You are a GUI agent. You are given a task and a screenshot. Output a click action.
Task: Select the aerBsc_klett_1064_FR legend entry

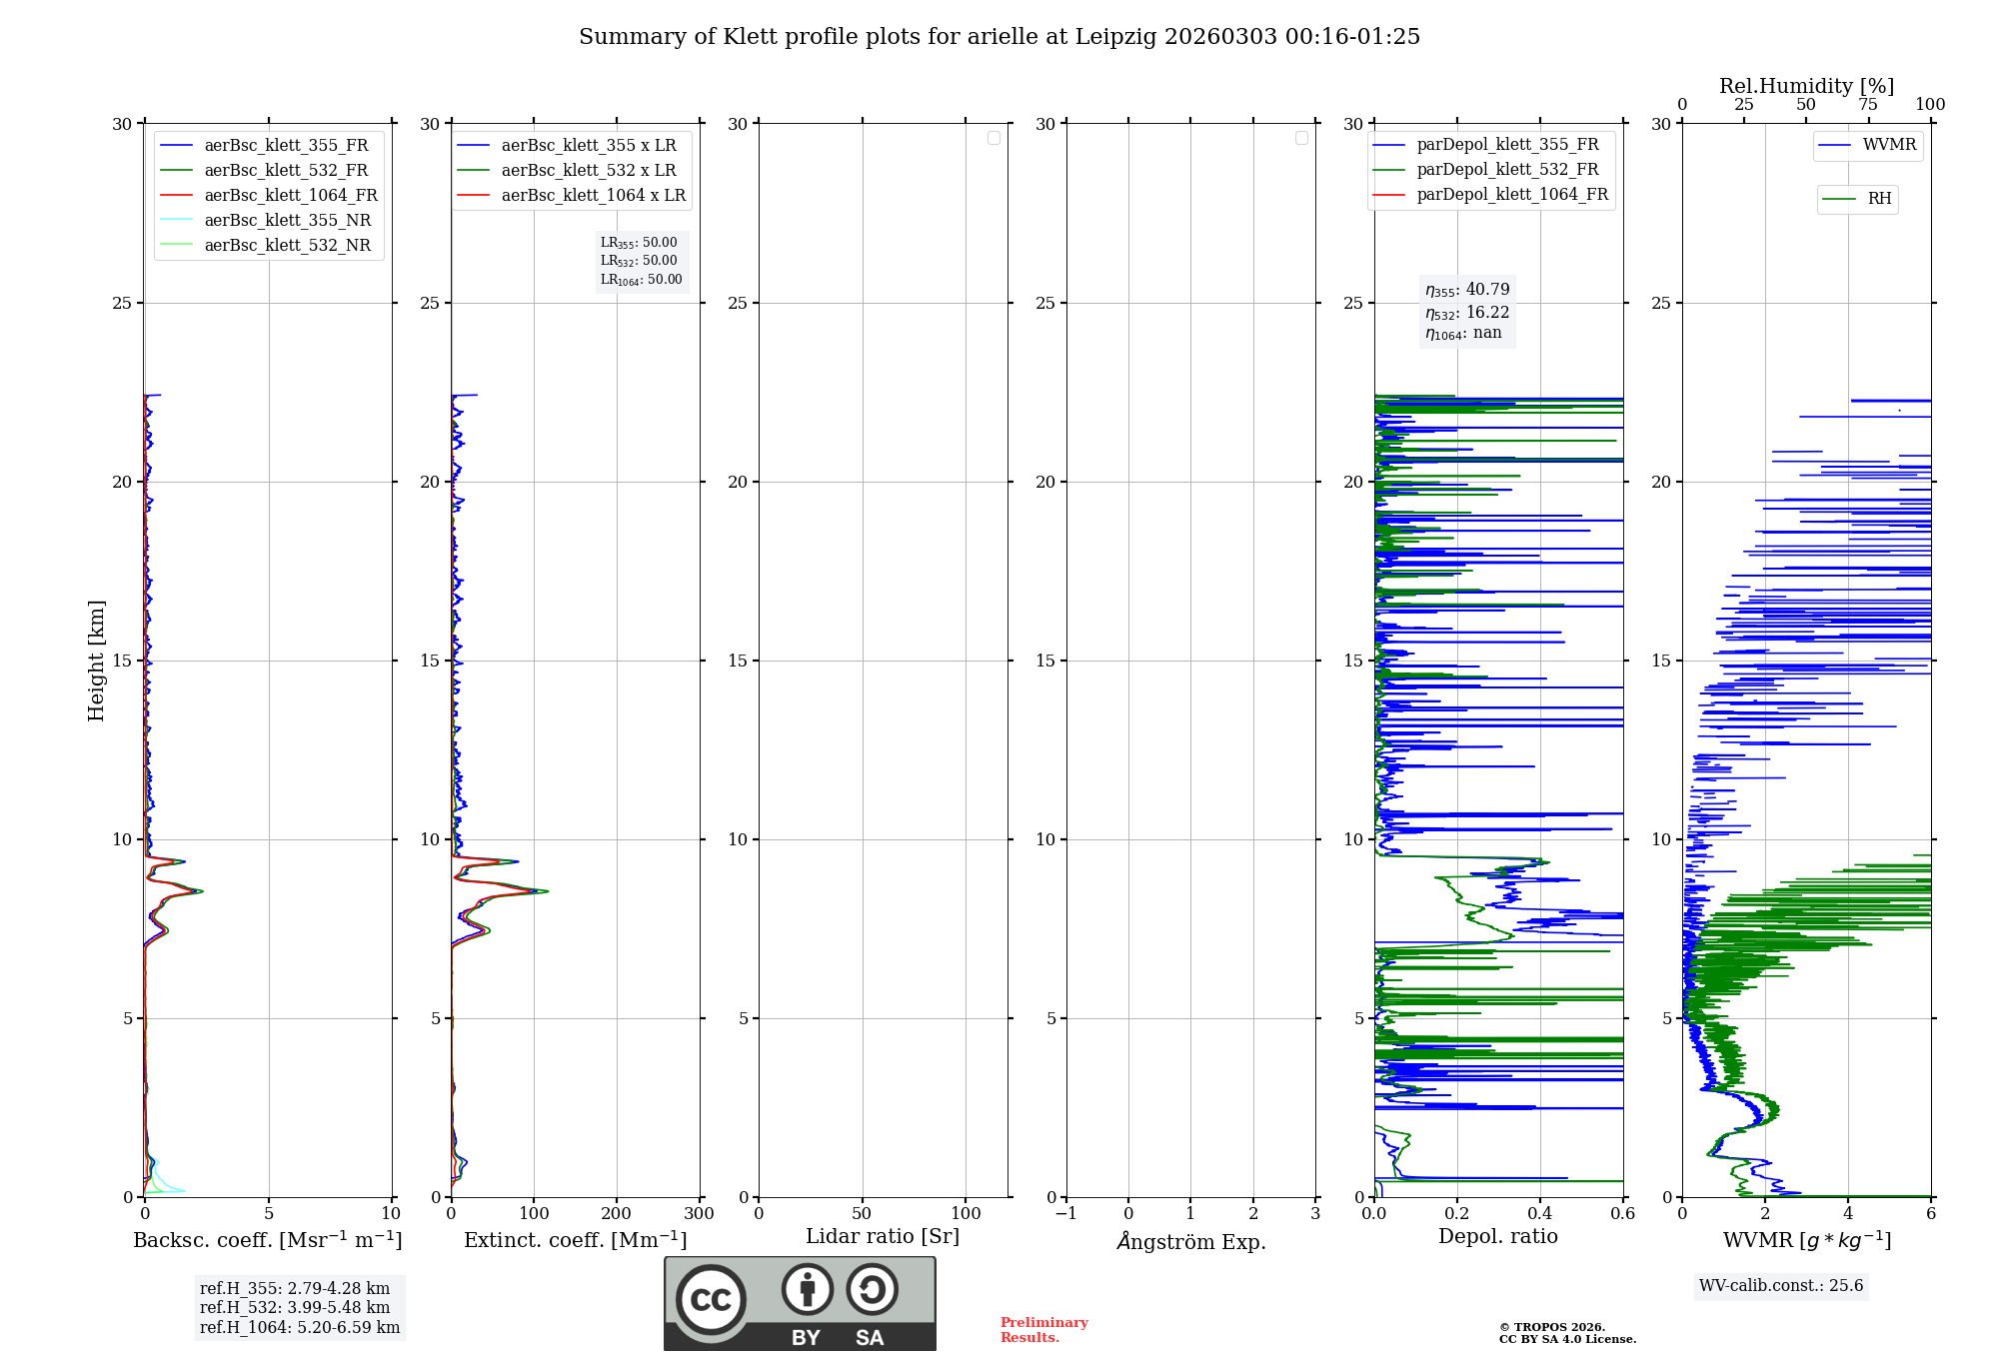290,196
